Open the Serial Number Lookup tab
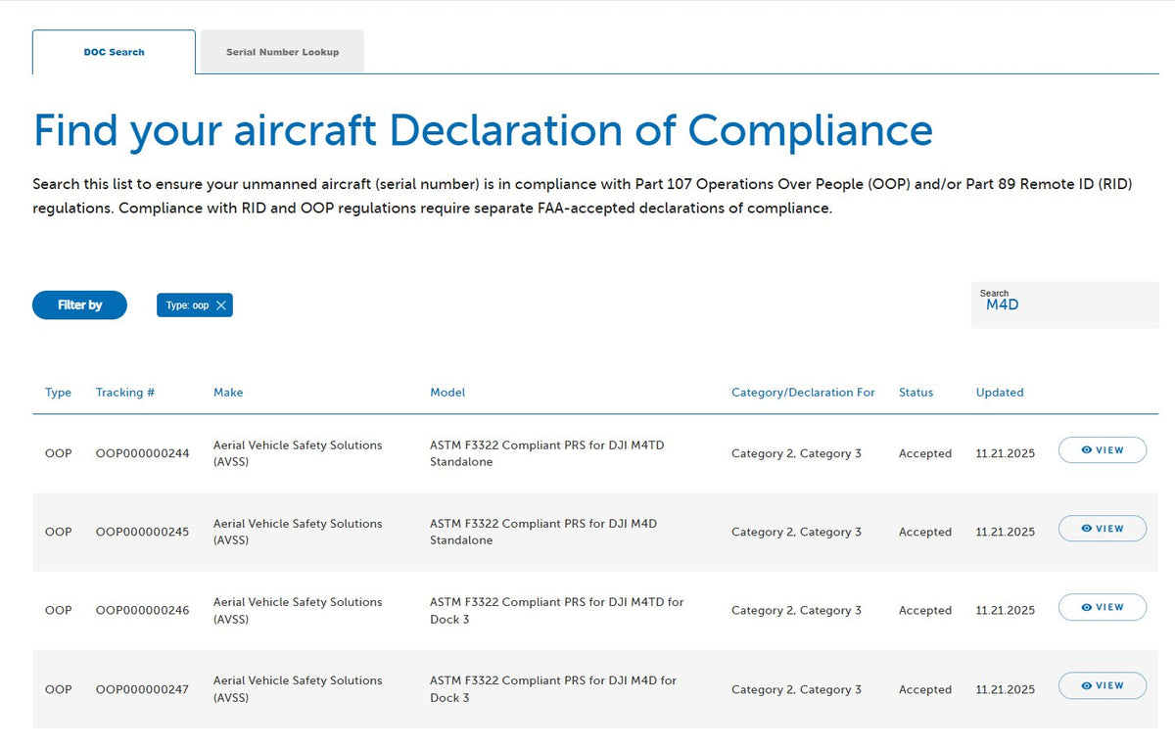 [282, 52]
